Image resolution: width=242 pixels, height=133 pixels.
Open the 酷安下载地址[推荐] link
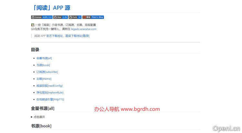pyautogui.click(x=77, y=36)
